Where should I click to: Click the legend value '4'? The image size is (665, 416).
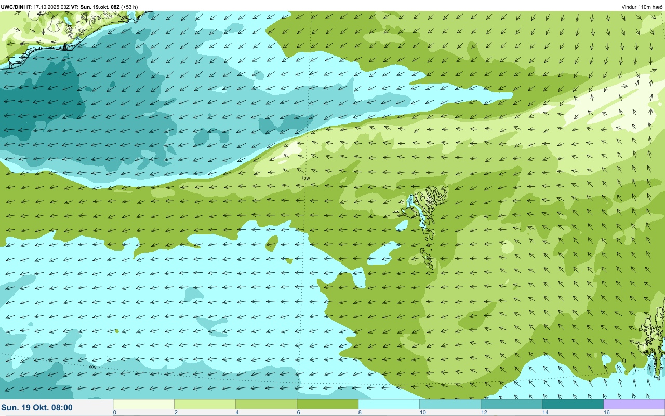pos(237,412)
